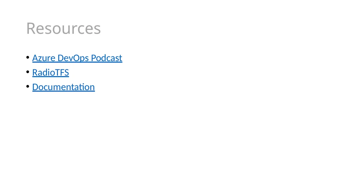Screen dimensions: 341x192
Task: Click the Resources slide title
Action: point(64,28)
